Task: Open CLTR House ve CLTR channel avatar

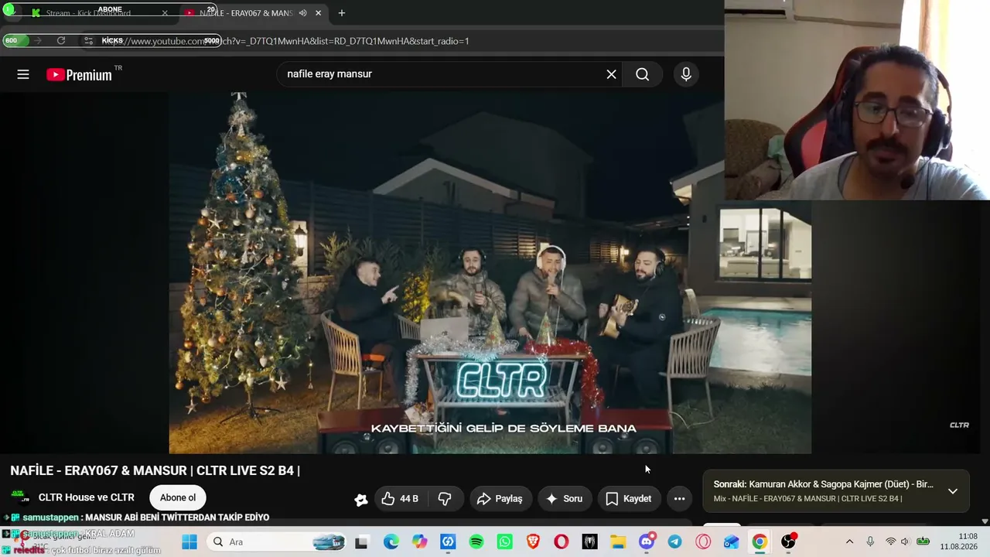Action: (x=20, y=497)
